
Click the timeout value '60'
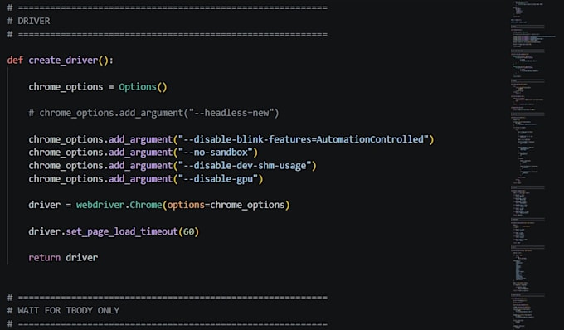point(188,231)
